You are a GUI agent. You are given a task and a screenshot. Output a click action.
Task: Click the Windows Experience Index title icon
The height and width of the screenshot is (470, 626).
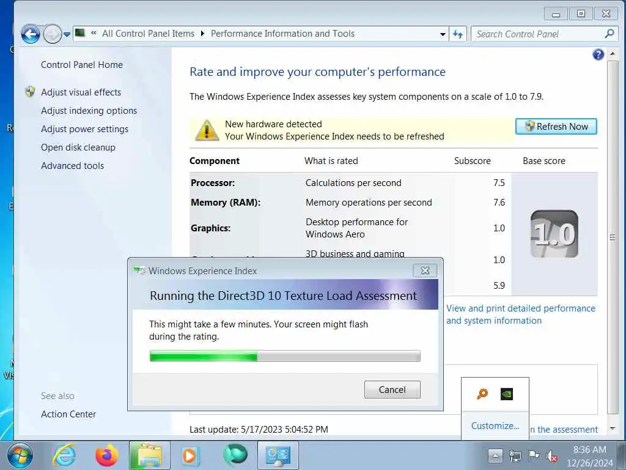click(x=139, y=270)
